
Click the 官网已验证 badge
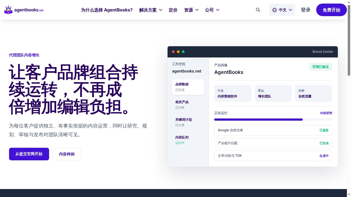[321, 67]
